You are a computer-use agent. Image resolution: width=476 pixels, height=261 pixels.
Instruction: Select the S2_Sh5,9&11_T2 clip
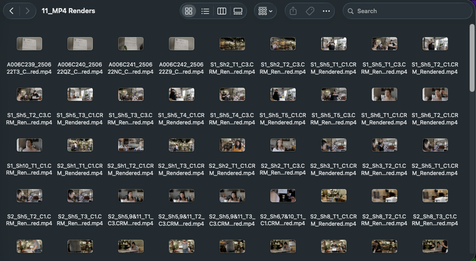[x=182, y=195]
